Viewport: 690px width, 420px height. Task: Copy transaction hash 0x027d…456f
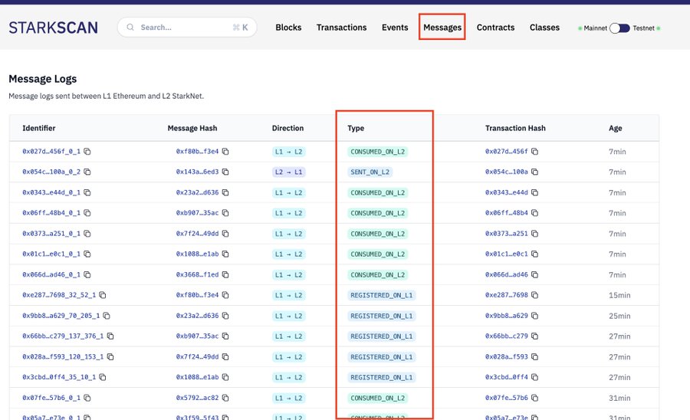[534, 151]
